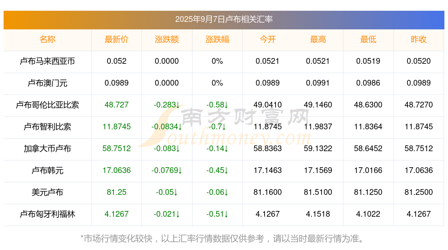Click change amount '-0.05↓'
Viewport: 448px width, 250px height.
167,192
